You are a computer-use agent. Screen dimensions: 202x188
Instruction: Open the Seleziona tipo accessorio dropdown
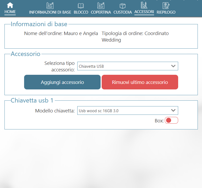click(x=127, y=66)
